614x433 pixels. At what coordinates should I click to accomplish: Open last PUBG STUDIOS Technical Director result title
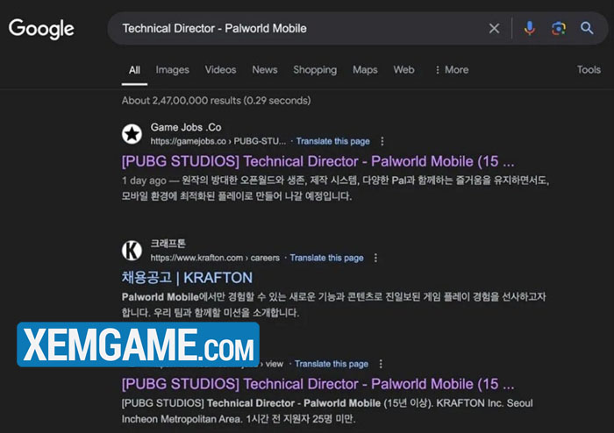318,384
